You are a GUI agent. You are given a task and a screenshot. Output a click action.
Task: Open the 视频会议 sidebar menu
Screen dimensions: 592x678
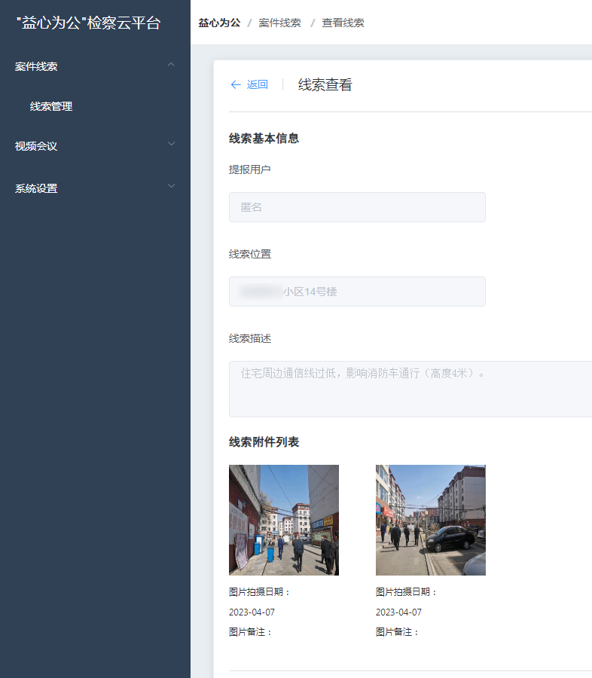click(x=36, y=146)
